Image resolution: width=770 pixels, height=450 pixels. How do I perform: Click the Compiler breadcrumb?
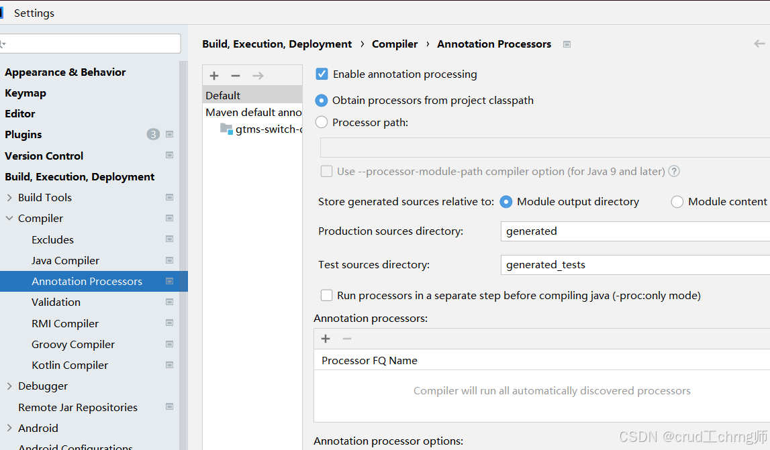click(395, 44)
